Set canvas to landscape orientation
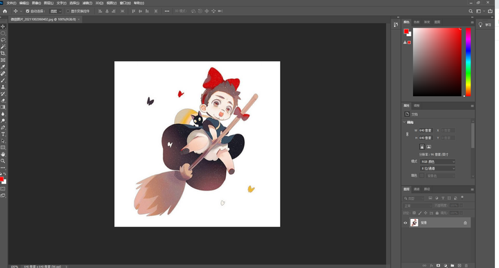Image resolution: width=499 pixels, height=268 pixels. pyautogui.click(x=429, y=147)
